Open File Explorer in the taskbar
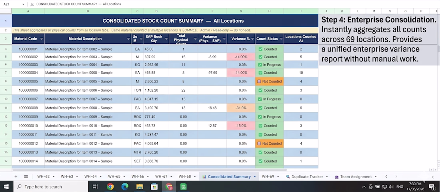Screen dimensions: 440x192 coord(140,186)
